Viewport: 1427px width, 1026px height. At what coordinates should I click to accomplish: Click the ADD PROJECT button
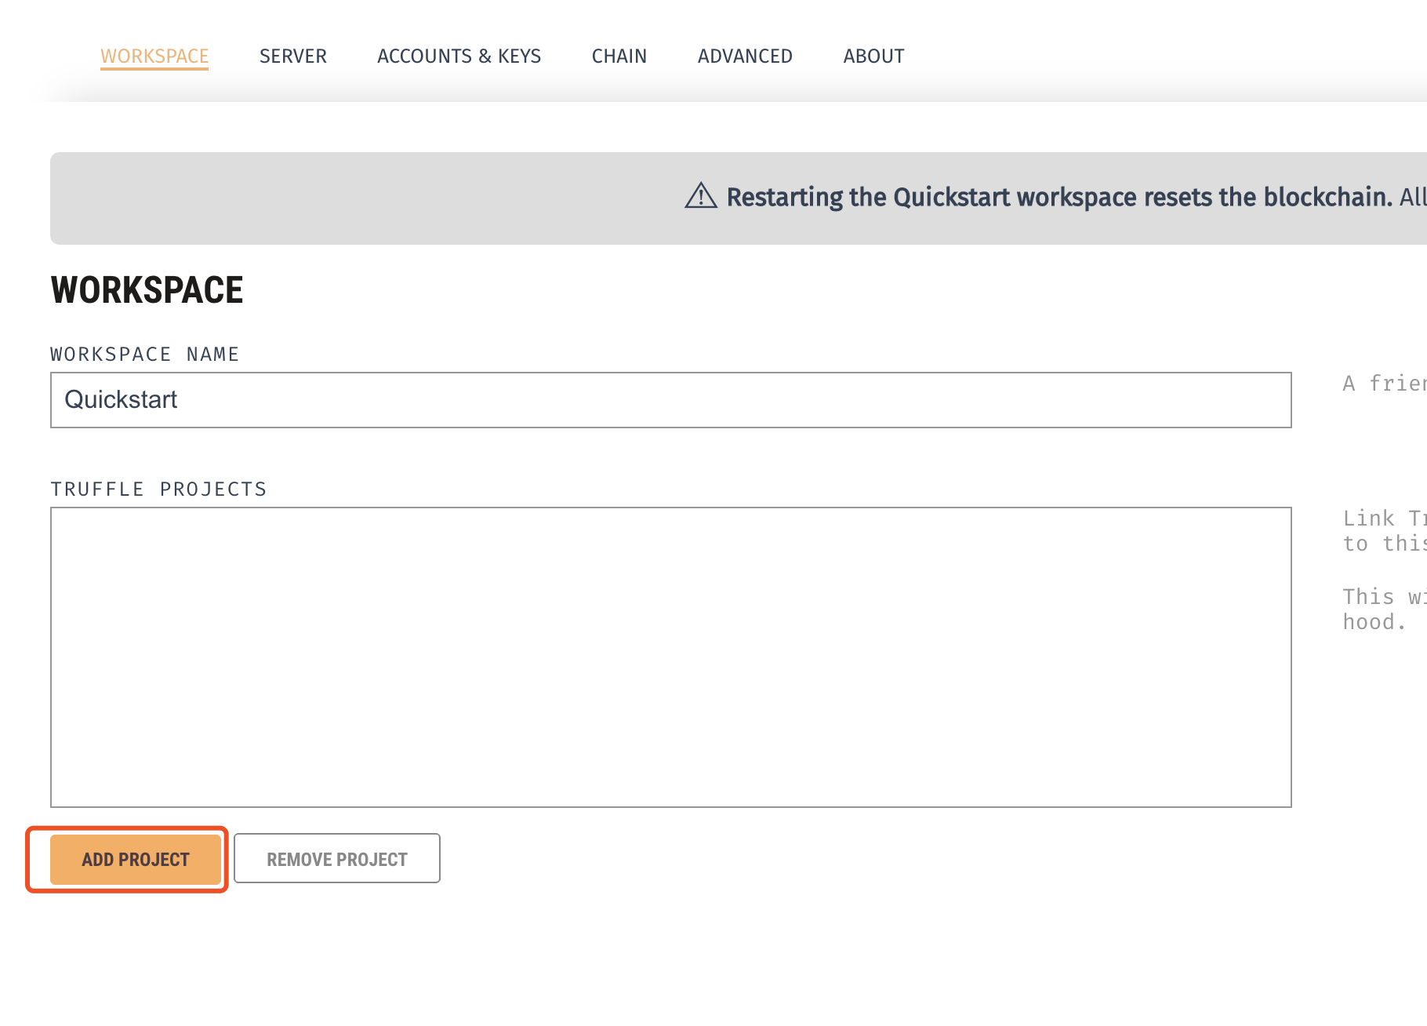pos(134,859)
